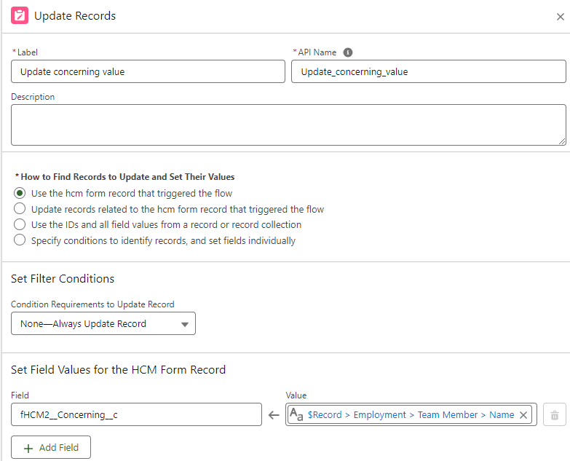Open Condition Requirements to Update Record dropdown

point(103,323)
